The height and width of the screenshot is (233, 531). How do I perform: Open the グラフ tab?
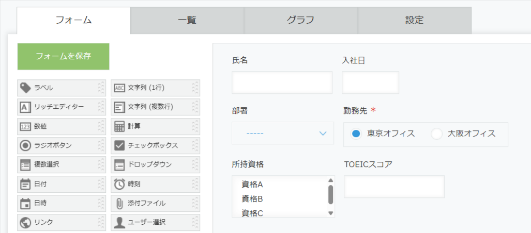click(301, 20)
